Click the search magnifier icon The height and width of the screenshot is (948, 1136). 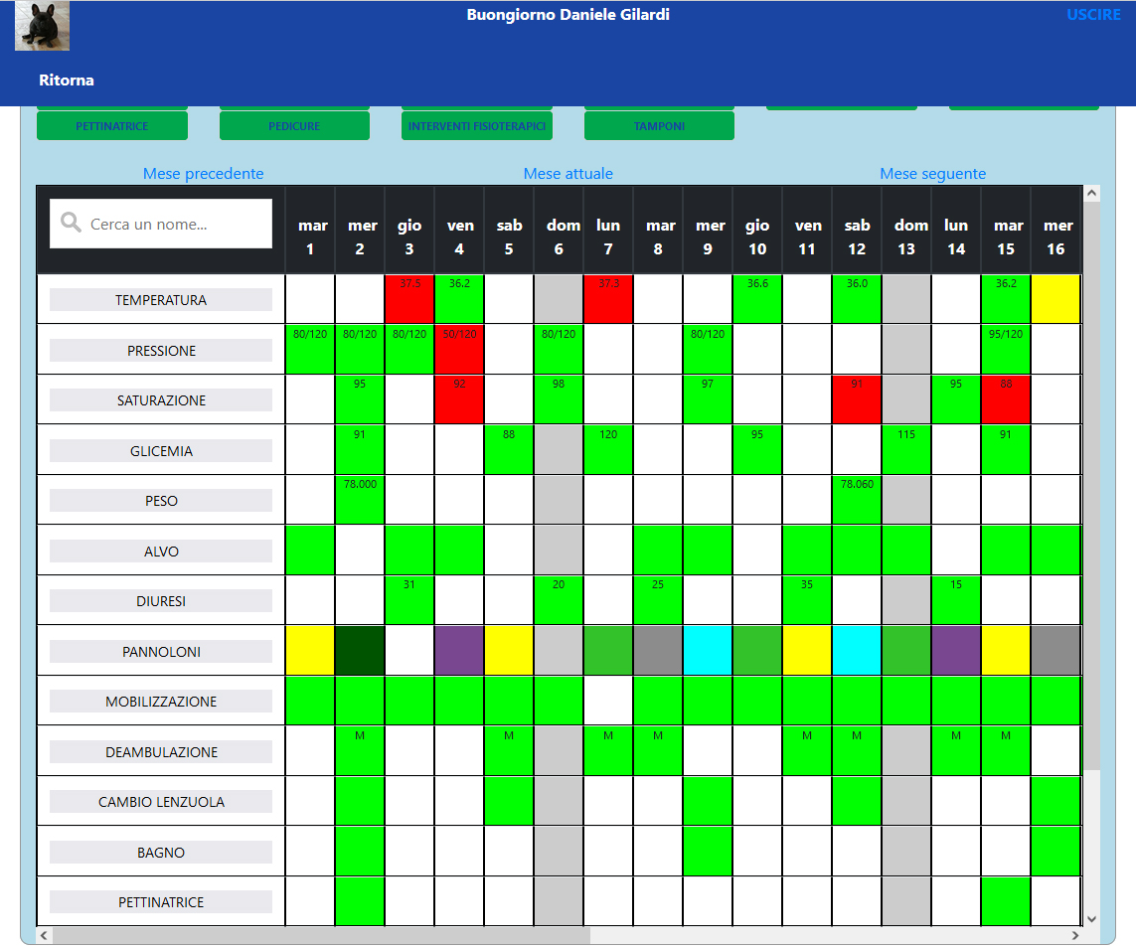tap(71, 224)
